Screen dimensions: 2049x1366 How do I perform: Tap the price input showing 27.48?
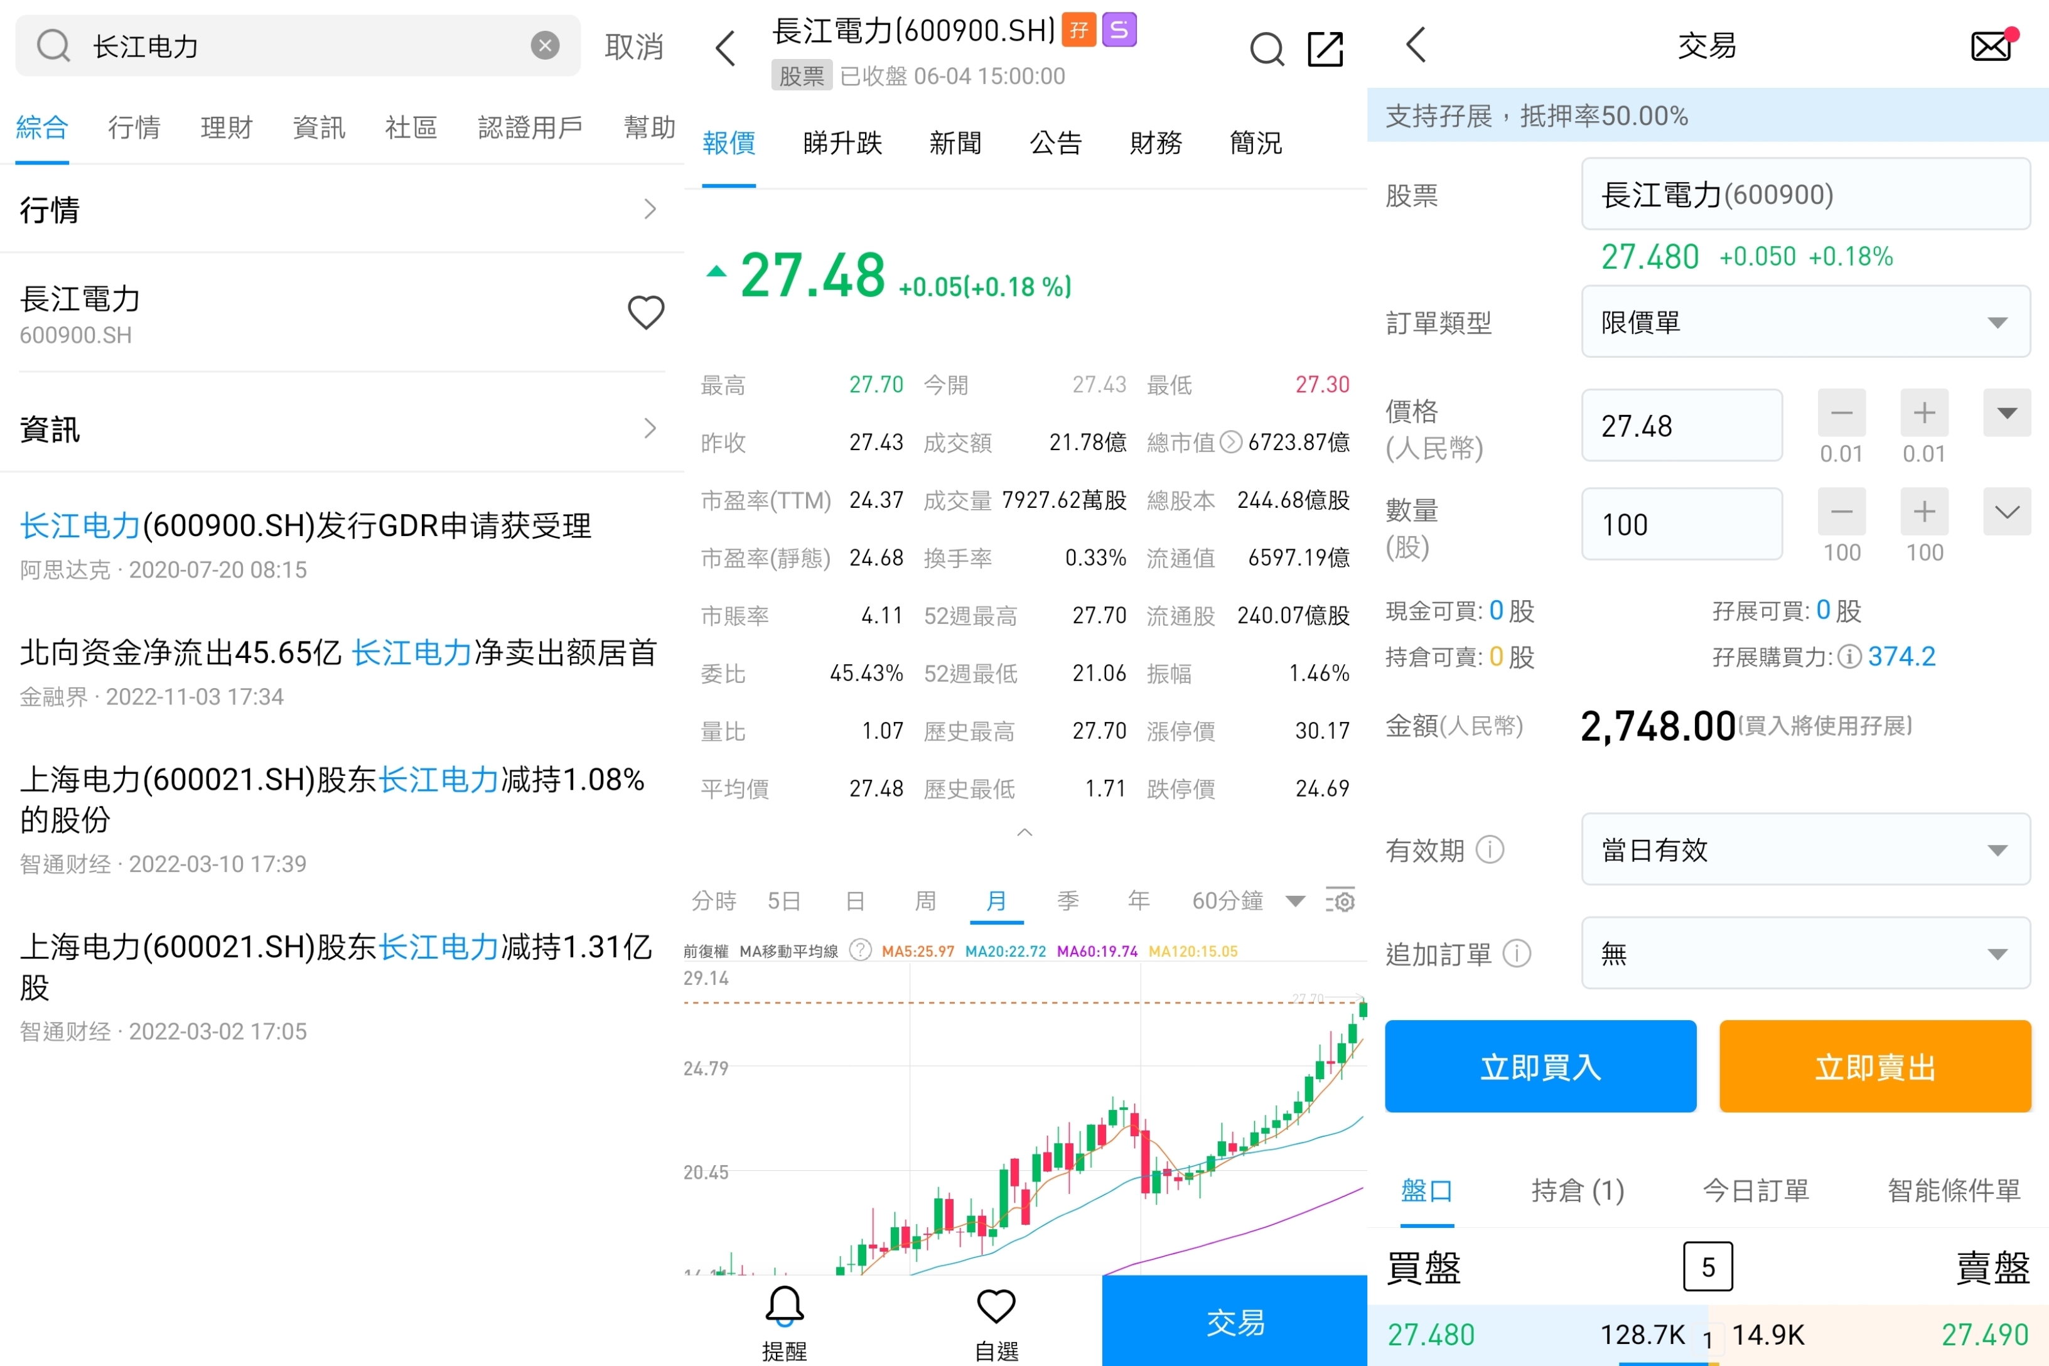(x=1682, y=425)
